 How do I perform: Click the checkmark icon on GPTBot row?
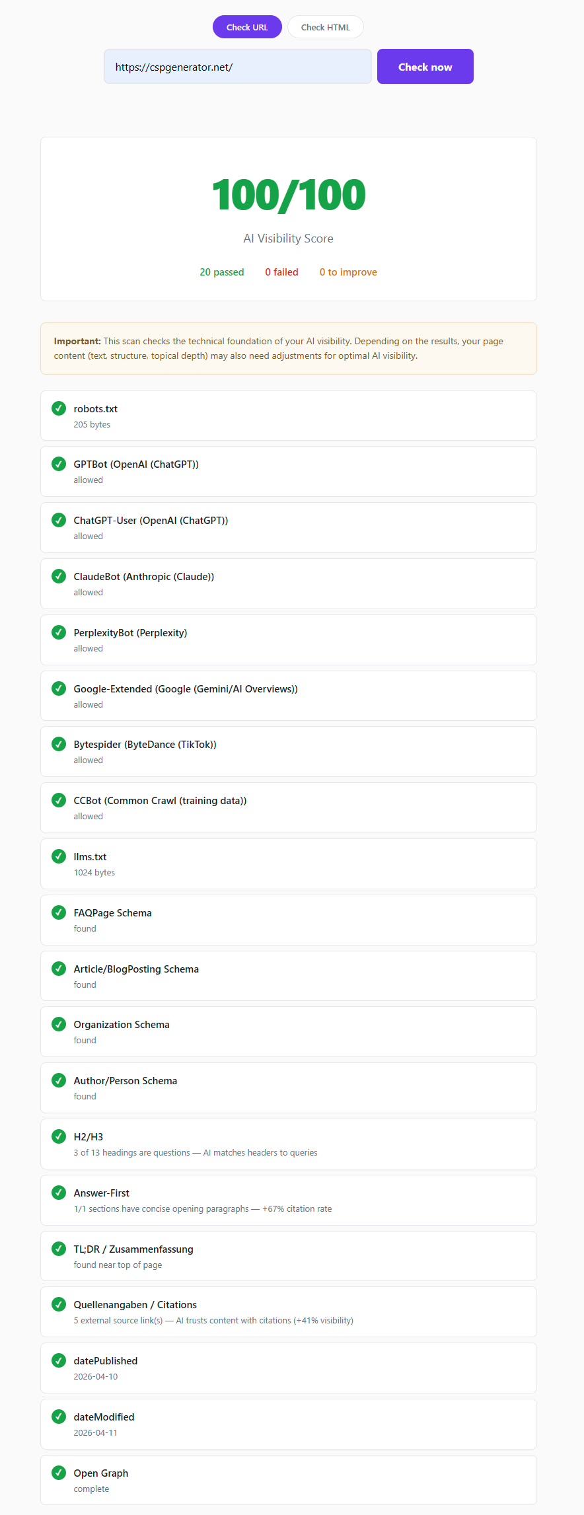58,464
